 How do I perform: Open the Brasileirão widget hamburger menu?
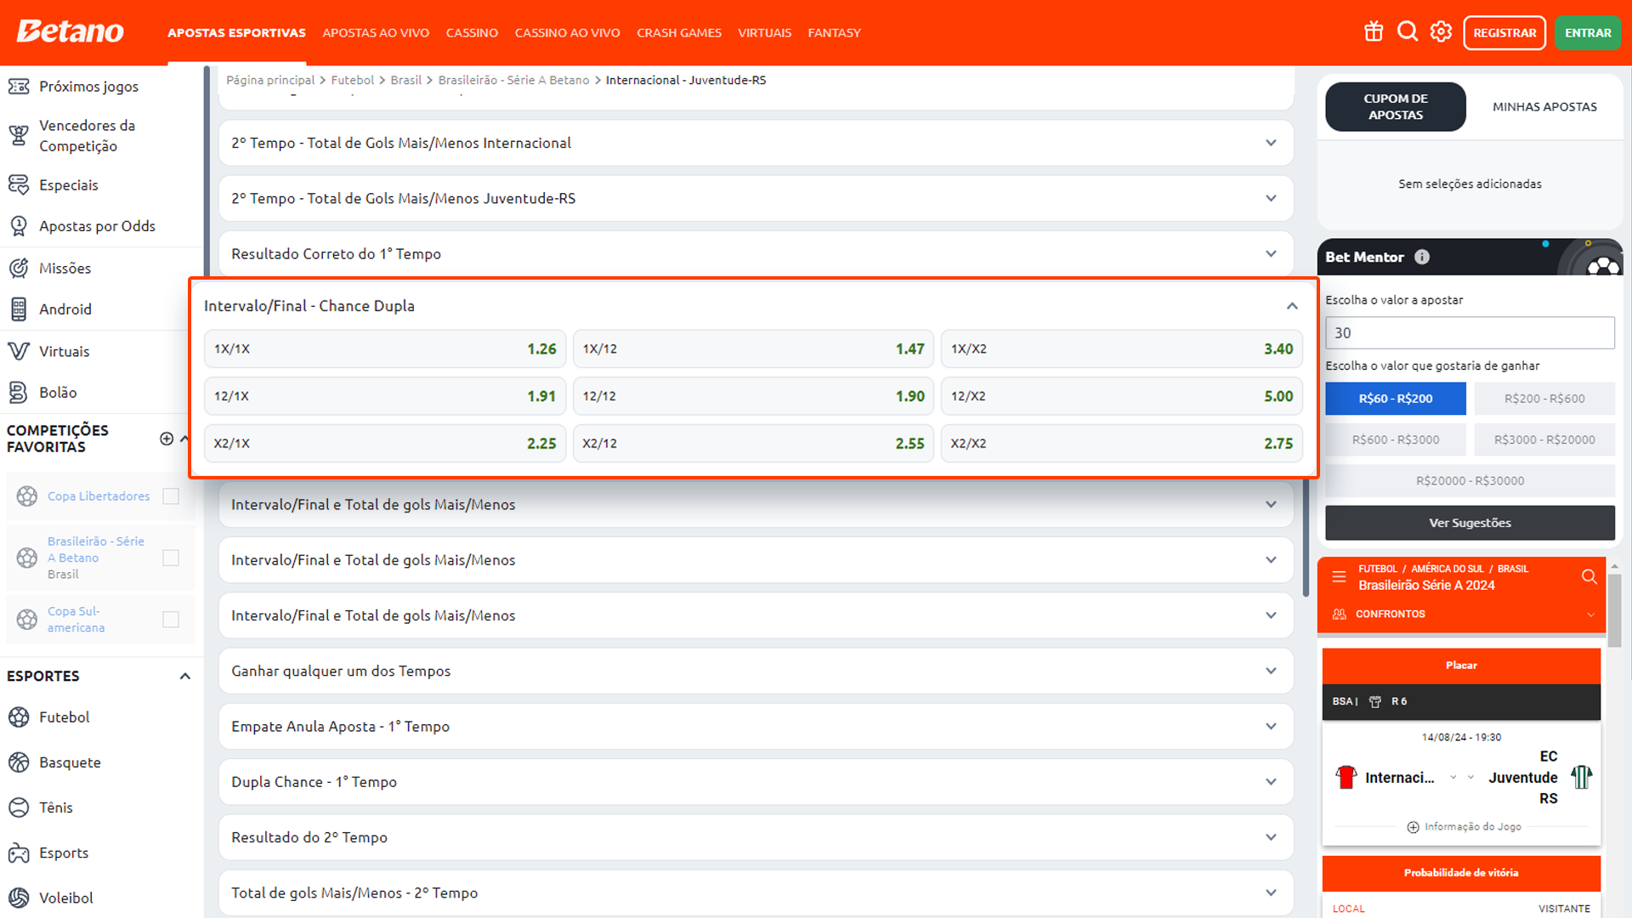[x=1339, y=576]
